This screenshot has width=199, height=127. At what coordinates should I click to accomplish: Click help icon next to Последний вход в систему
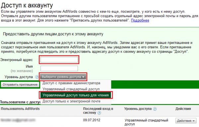coord(99,113)
